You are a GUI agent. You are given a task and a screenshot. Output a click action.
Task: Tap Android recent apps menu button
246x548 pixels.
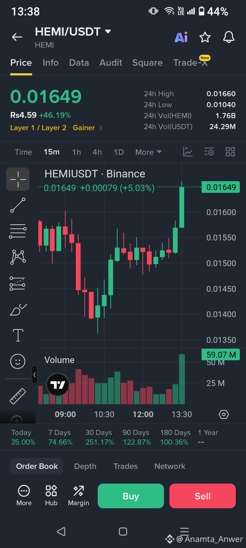pyautogui.click(x=184, y=532)
